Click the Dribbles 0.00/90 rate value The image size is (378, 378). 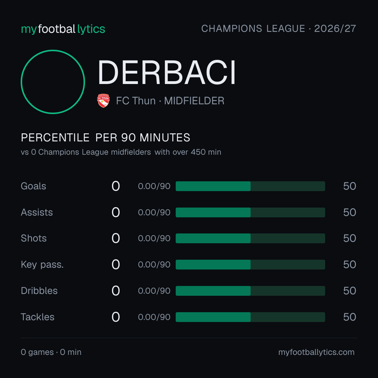click(x=154, y=291)
